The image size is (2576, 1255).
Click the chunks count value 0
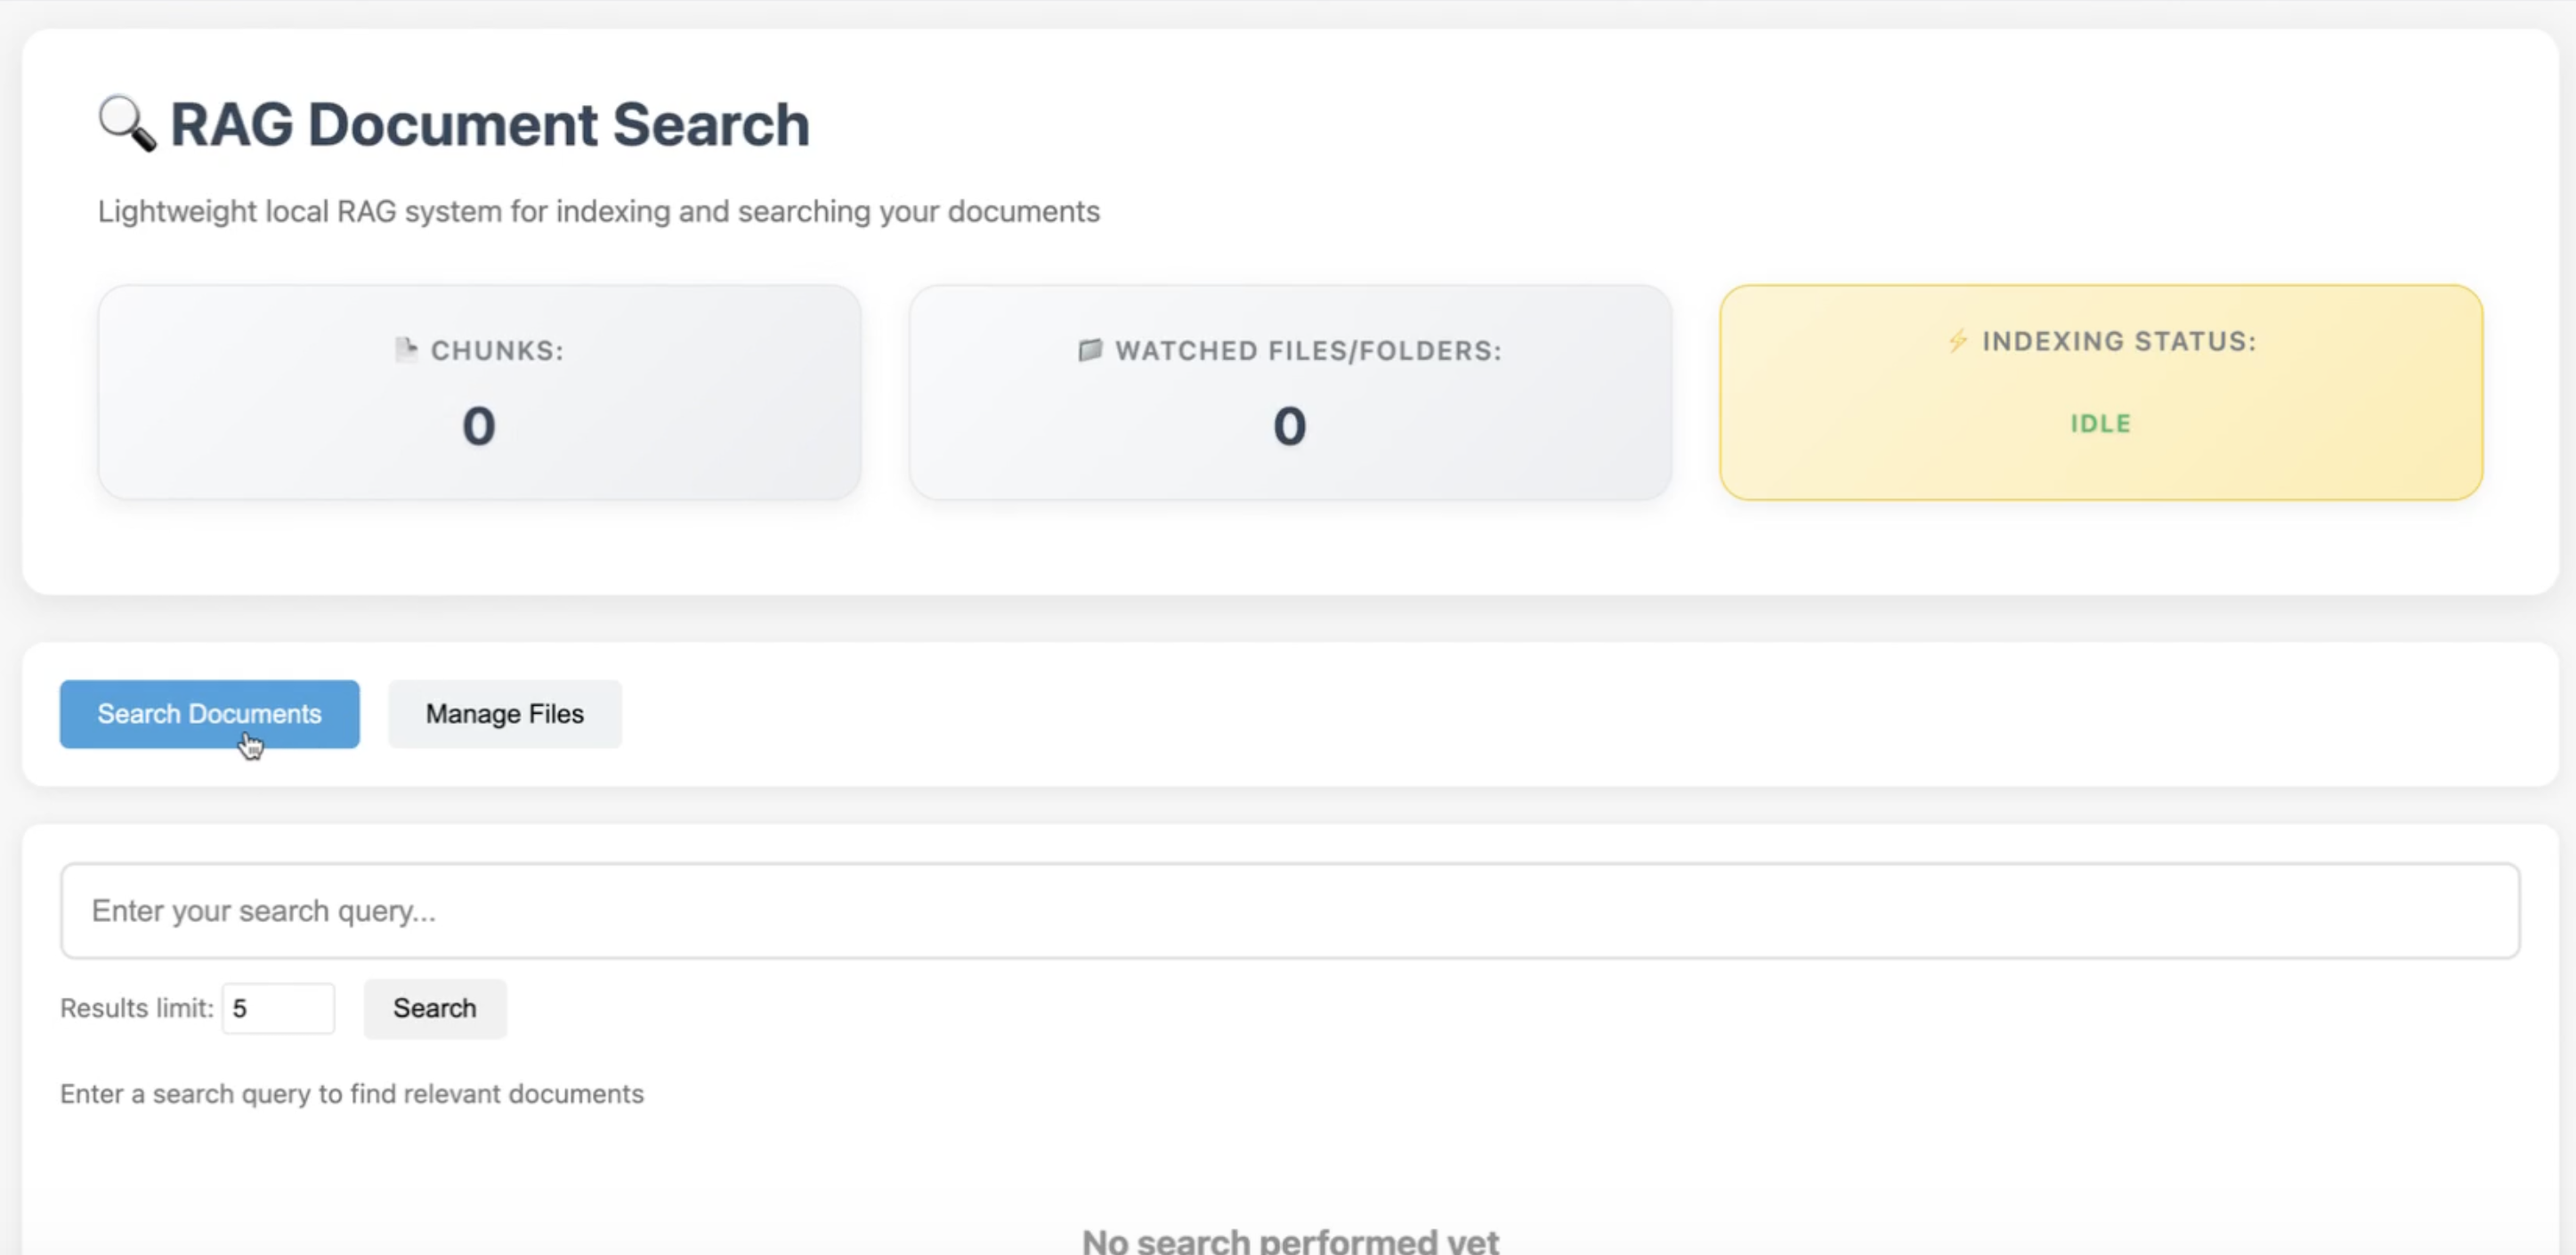(x=479, y=426)
